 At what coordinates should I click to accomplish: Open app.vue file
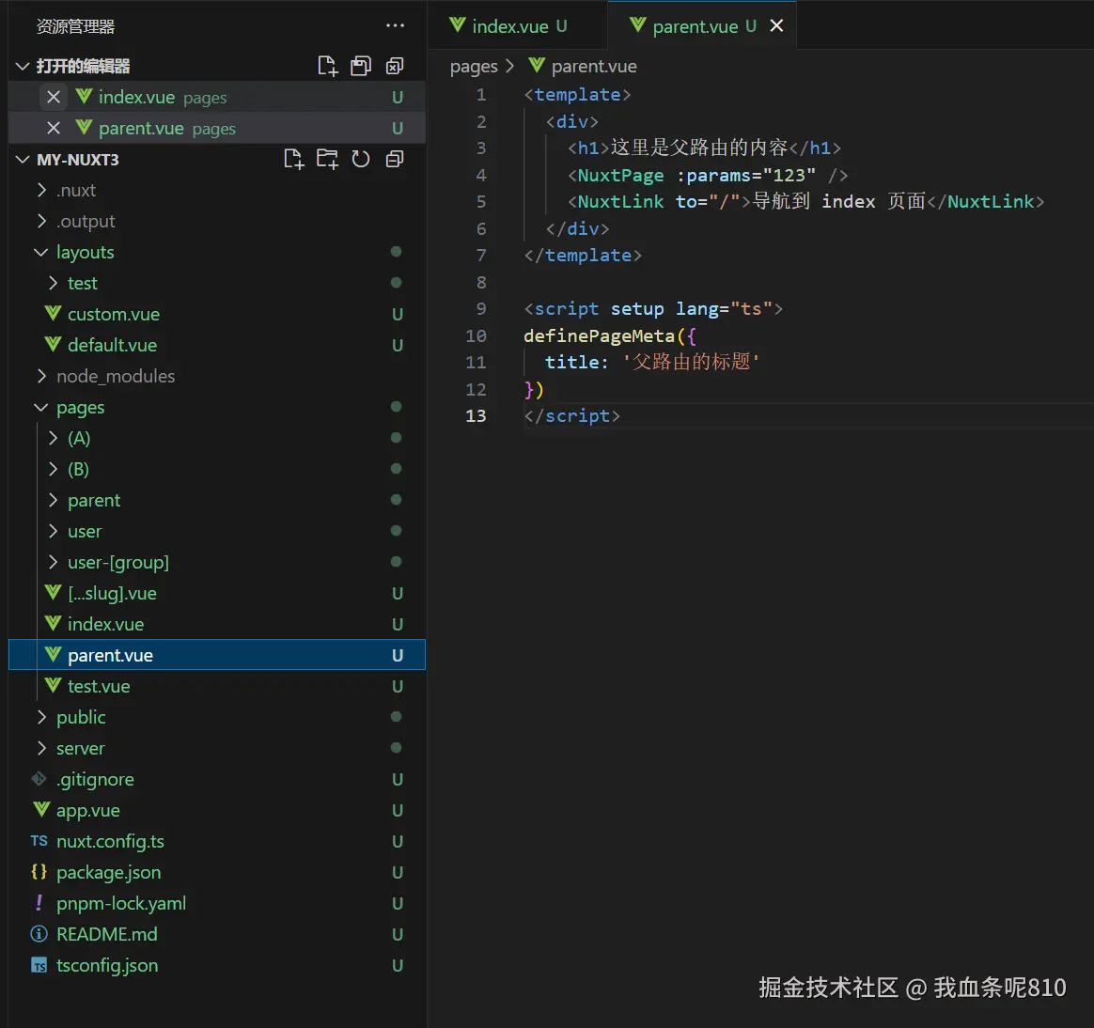(x=217, y=810)
